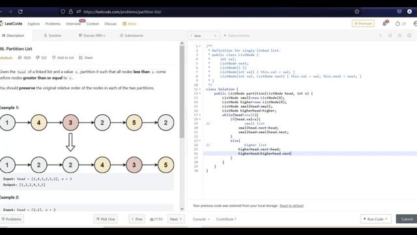Like the problem with thumbs-up icon
The height and width of the screenshot is (235, 417).
(20, 57)
